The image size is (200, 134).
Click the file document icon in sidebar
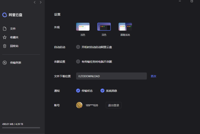click(x=5, y=29)
